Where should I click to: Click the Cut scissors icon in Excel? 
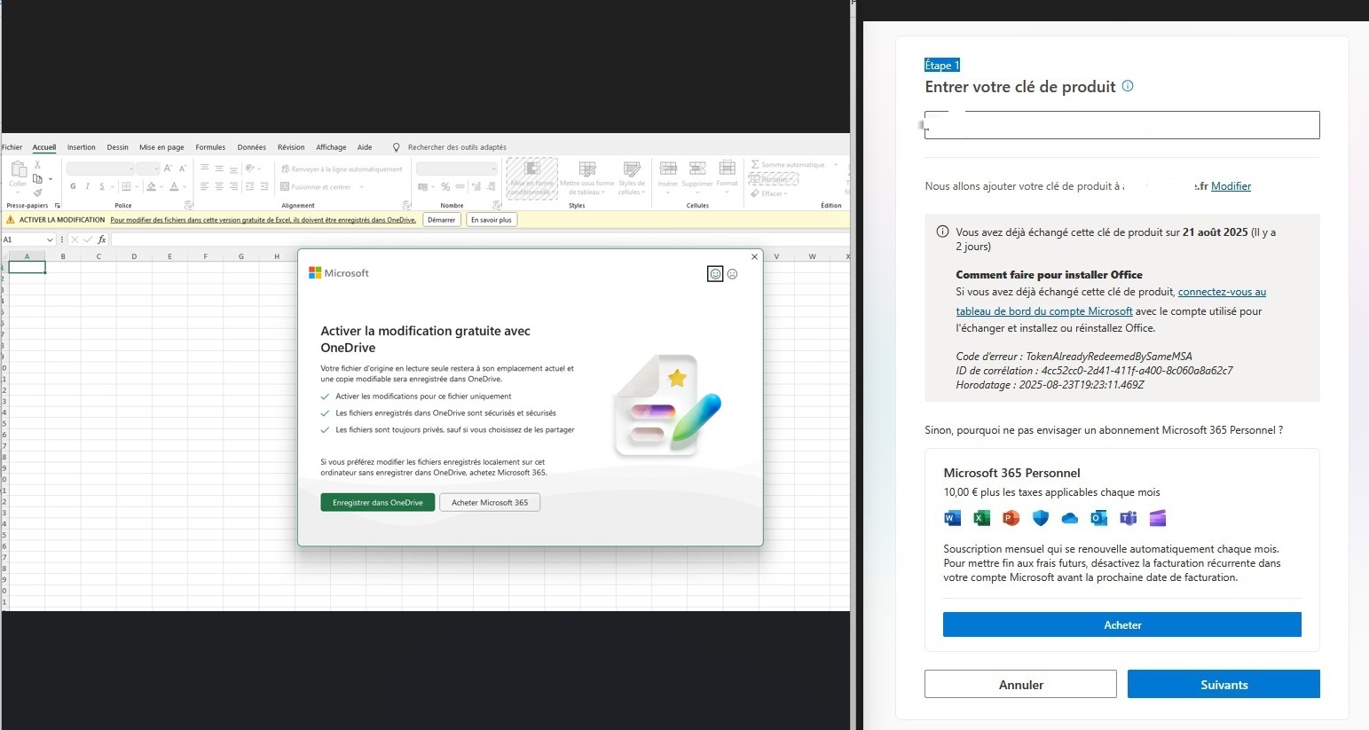pyautogui.click(x=37, y=165)
